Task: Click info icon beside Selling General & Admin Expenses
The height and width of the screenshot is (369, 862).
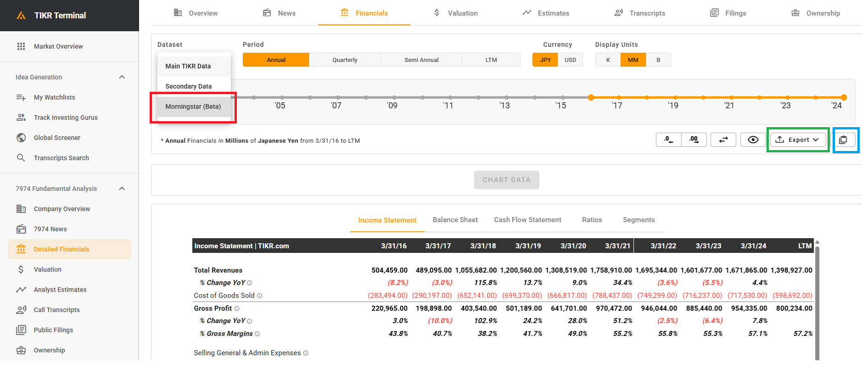Action: click(306, 353)
